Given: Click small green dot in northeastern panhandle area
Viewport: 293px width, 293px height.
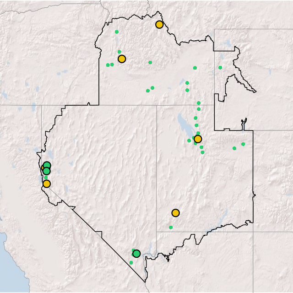Looking at the screenshot, I should pyautogui.click(x=220, y=68).
